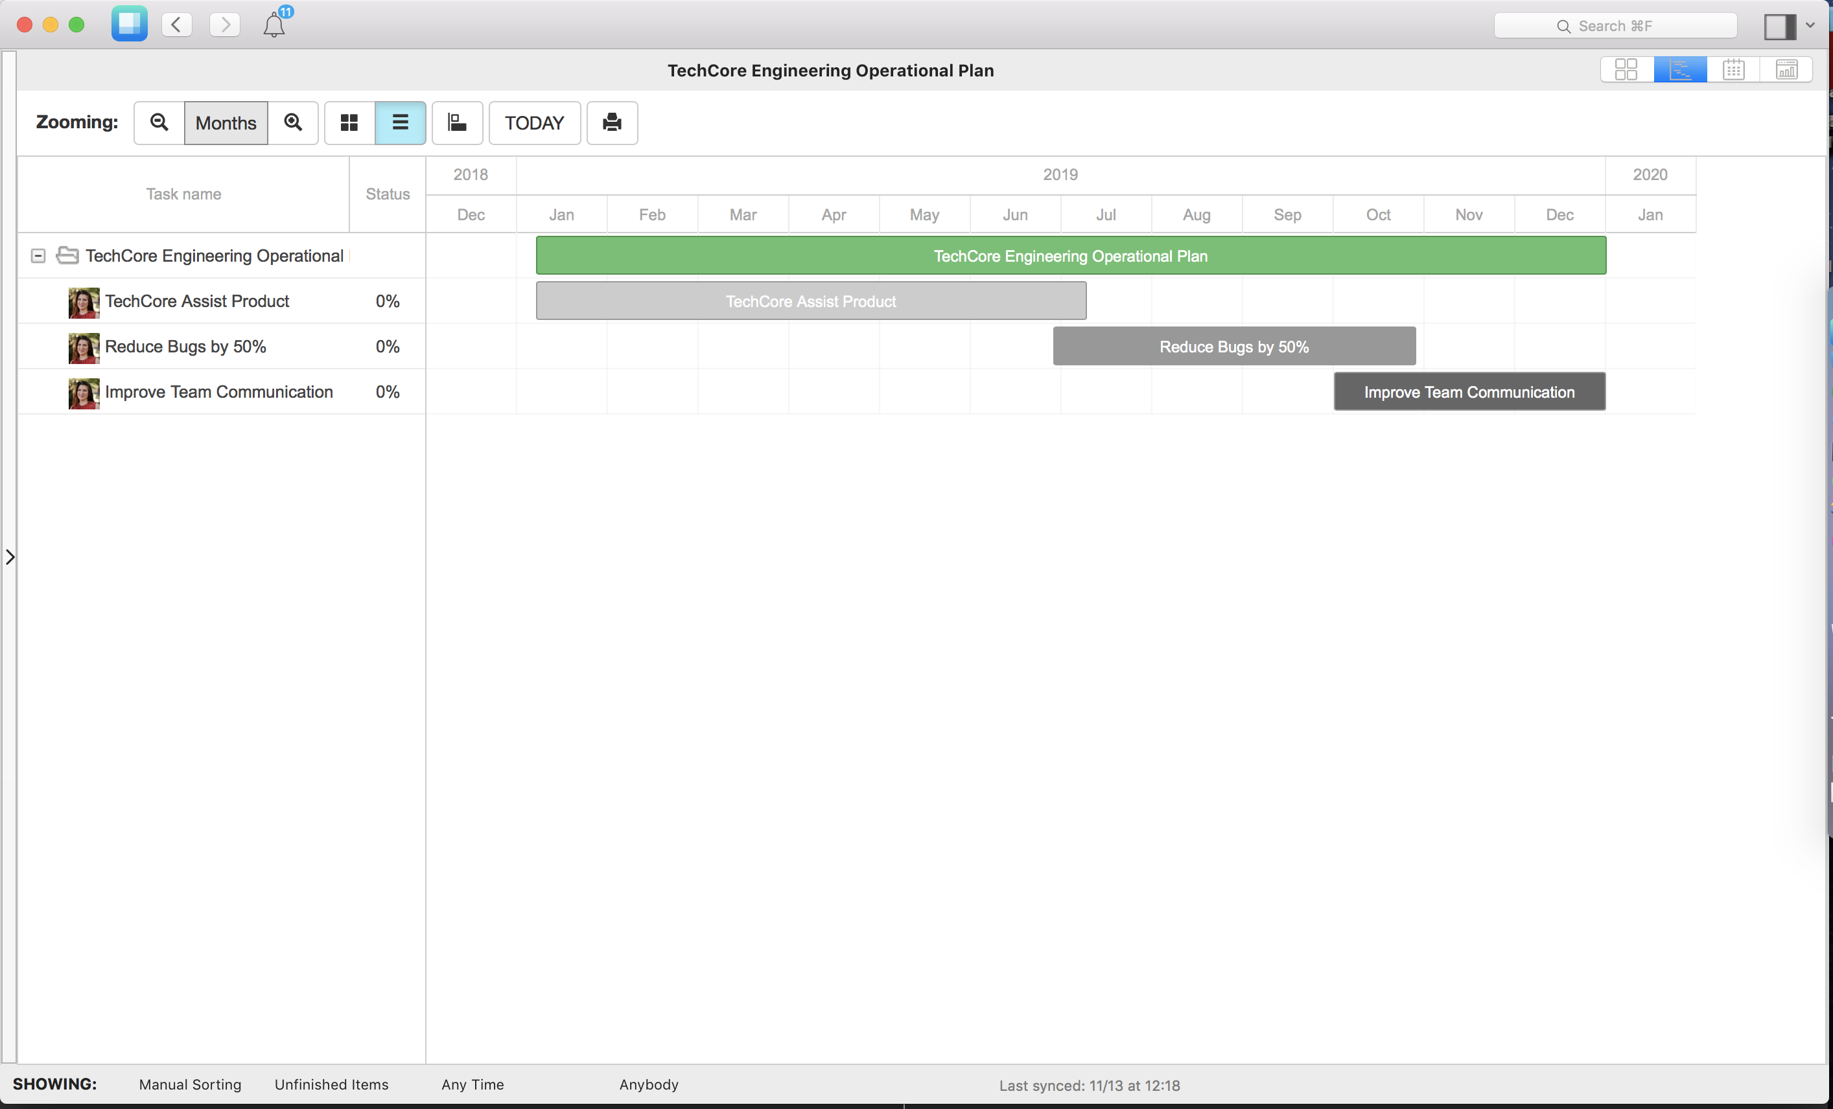
Task: Open the reports chart view icon top right
Action: click(1786, 69)
